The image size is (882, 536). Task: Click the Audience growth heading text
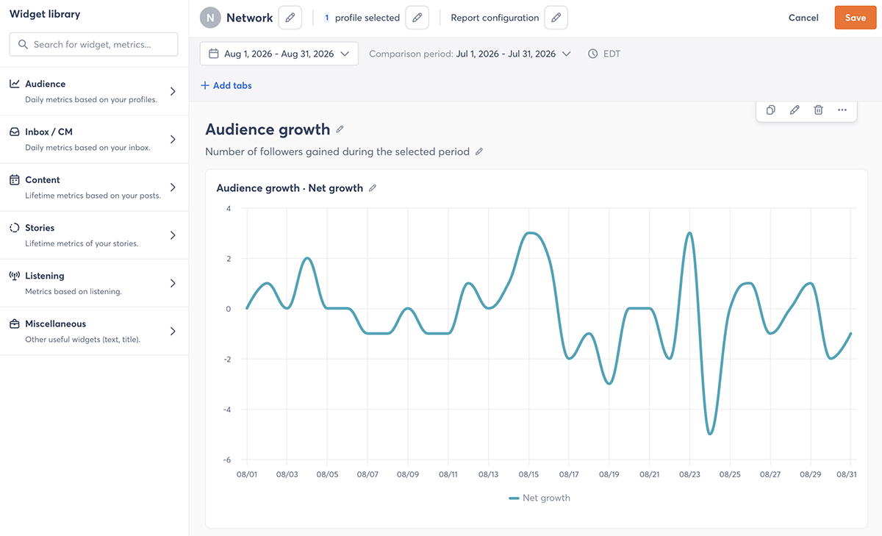[268, 129]
